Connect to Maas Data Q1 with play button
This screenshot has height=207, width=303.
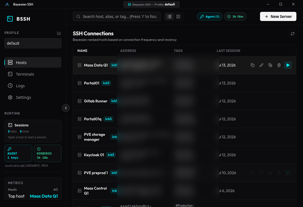(x=288, y=65)
